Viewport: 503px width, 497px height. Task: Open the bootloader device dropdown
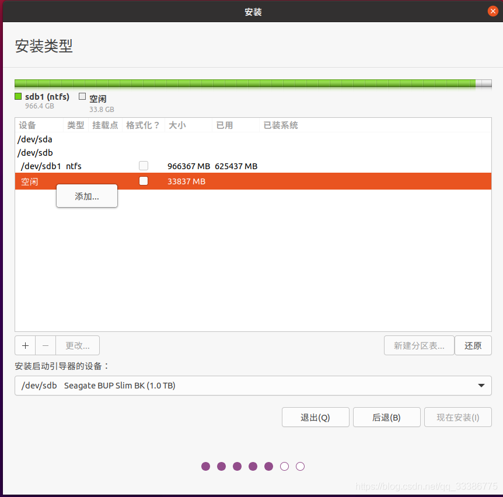(x=253, y=386)
